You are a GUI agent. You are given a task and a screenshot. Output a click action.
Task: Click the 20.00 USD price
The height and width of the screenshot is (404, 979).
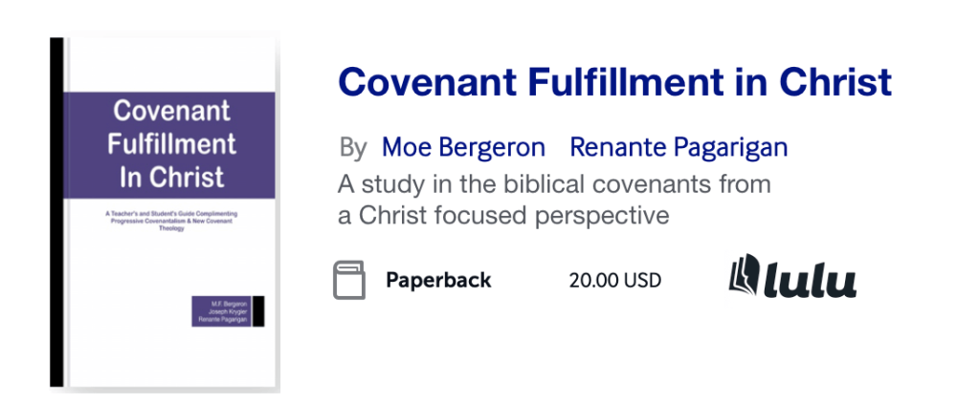coord(614,281)
